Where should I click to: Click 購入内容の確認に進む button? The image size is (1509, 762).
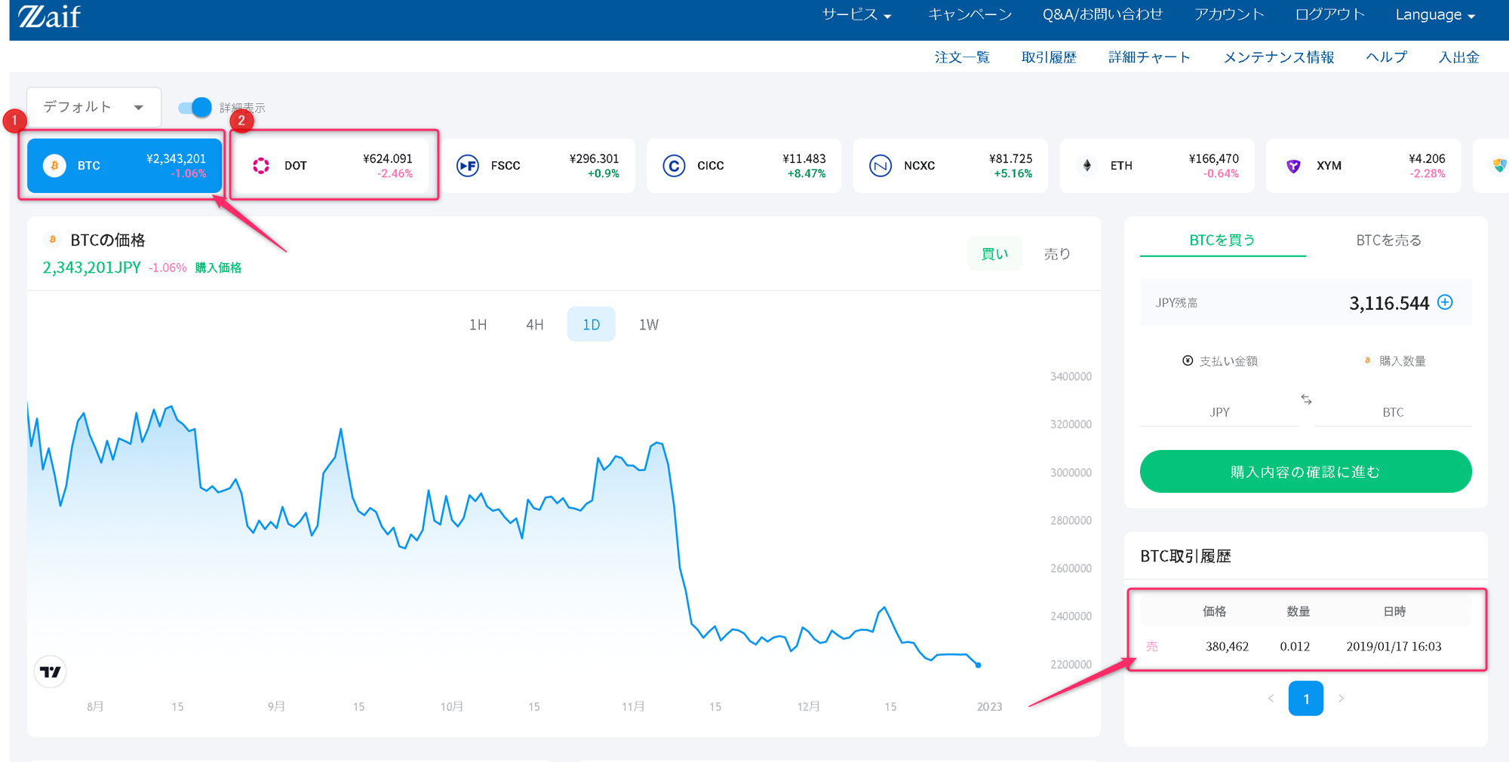click(x=1305, y=472)
